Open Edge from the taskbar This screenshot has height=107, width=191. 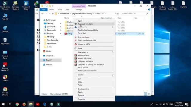(x=44, y=104)
